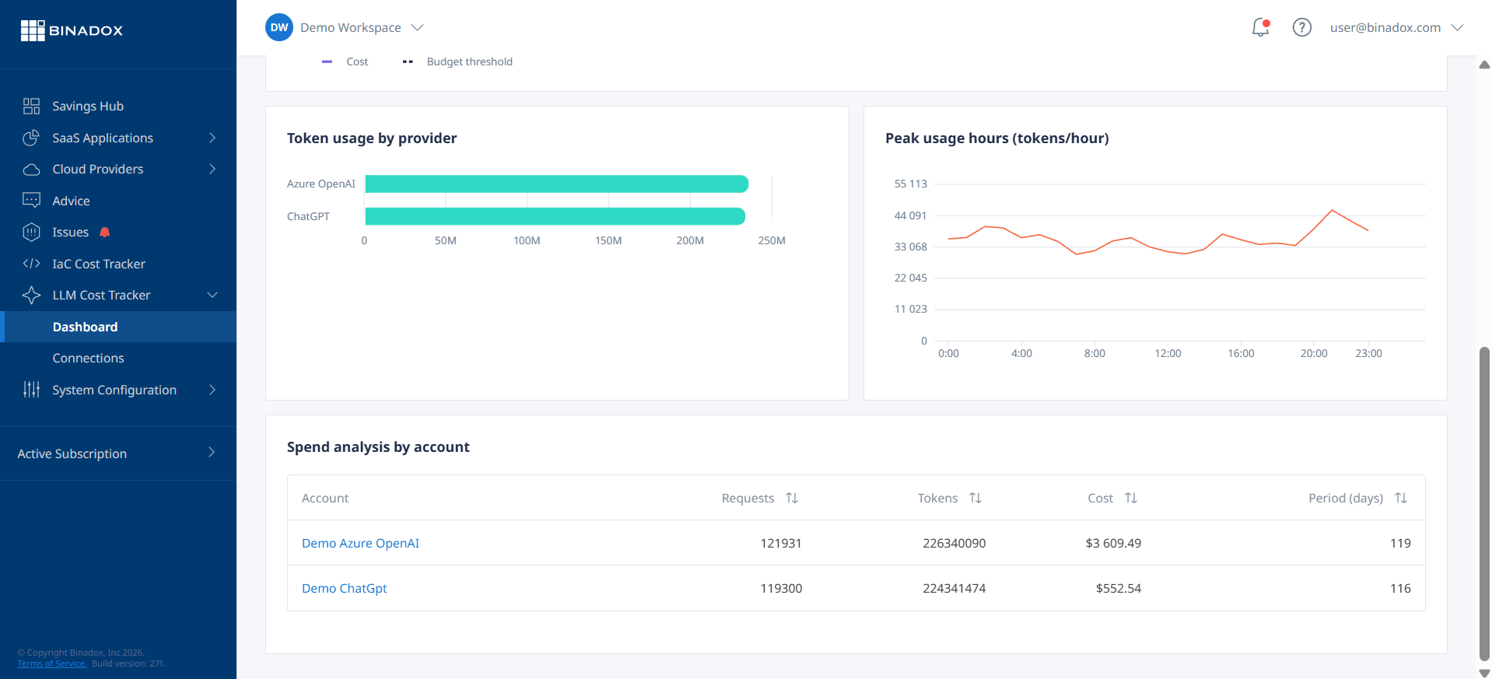Click the Azure OpenAI token usage bar
Viewport: 1492px width, 679px height.
557,184
